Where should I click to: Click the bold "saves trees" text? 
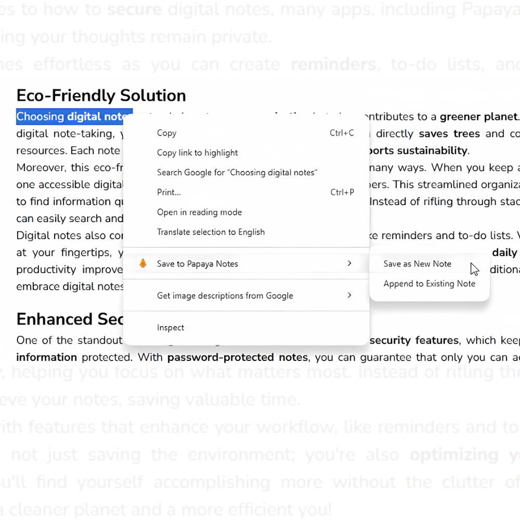[x=449, y=134]
